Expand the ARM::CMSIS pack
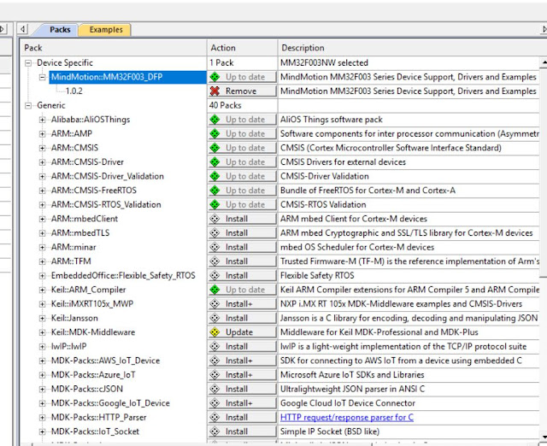Image resolution: width=547 pixels, height=446 pixels. 42,148
